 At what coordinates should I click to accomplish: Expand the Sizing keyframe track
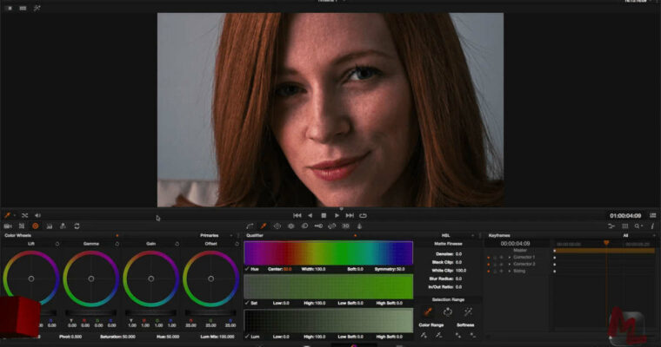tap(510, 272)
